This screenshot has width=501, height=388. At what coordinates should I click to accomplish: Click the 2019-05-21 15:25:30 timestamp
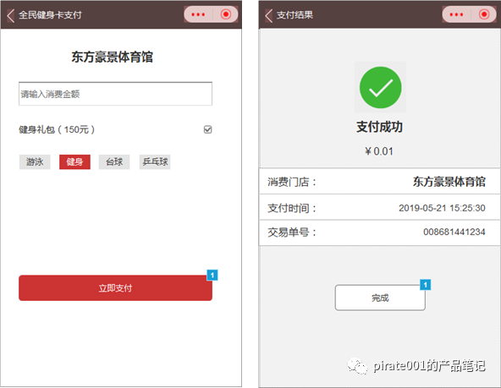tap(442, 208)
